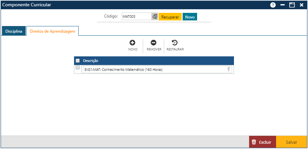Screen dimensions: 308x149
Task: Open help with the question mark icon
Action: click(273, 5)
